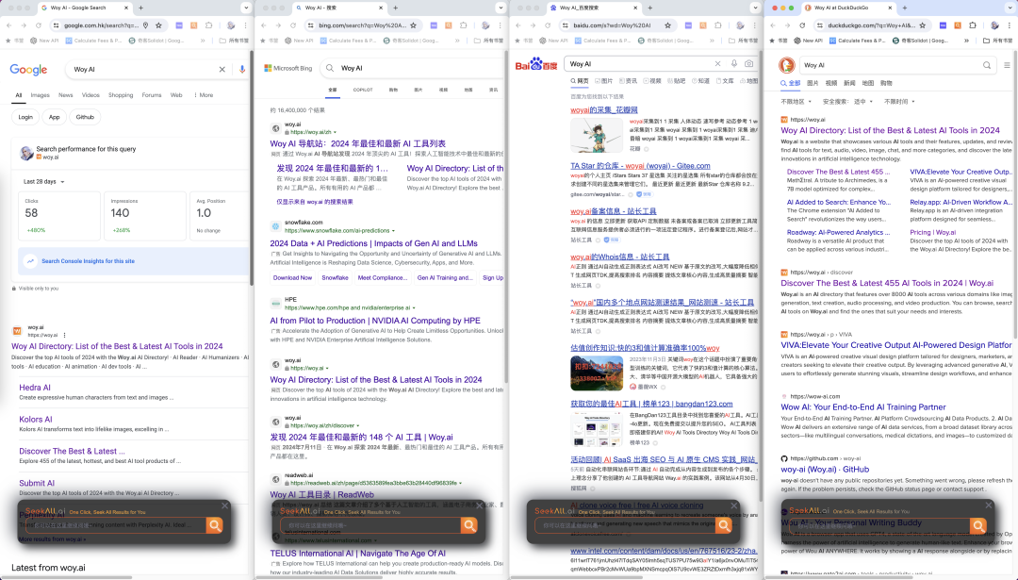Viewport: 1018px width, 580px height.
Task: Switch to the Images tab in Google
Action: [x=41, y=95]
